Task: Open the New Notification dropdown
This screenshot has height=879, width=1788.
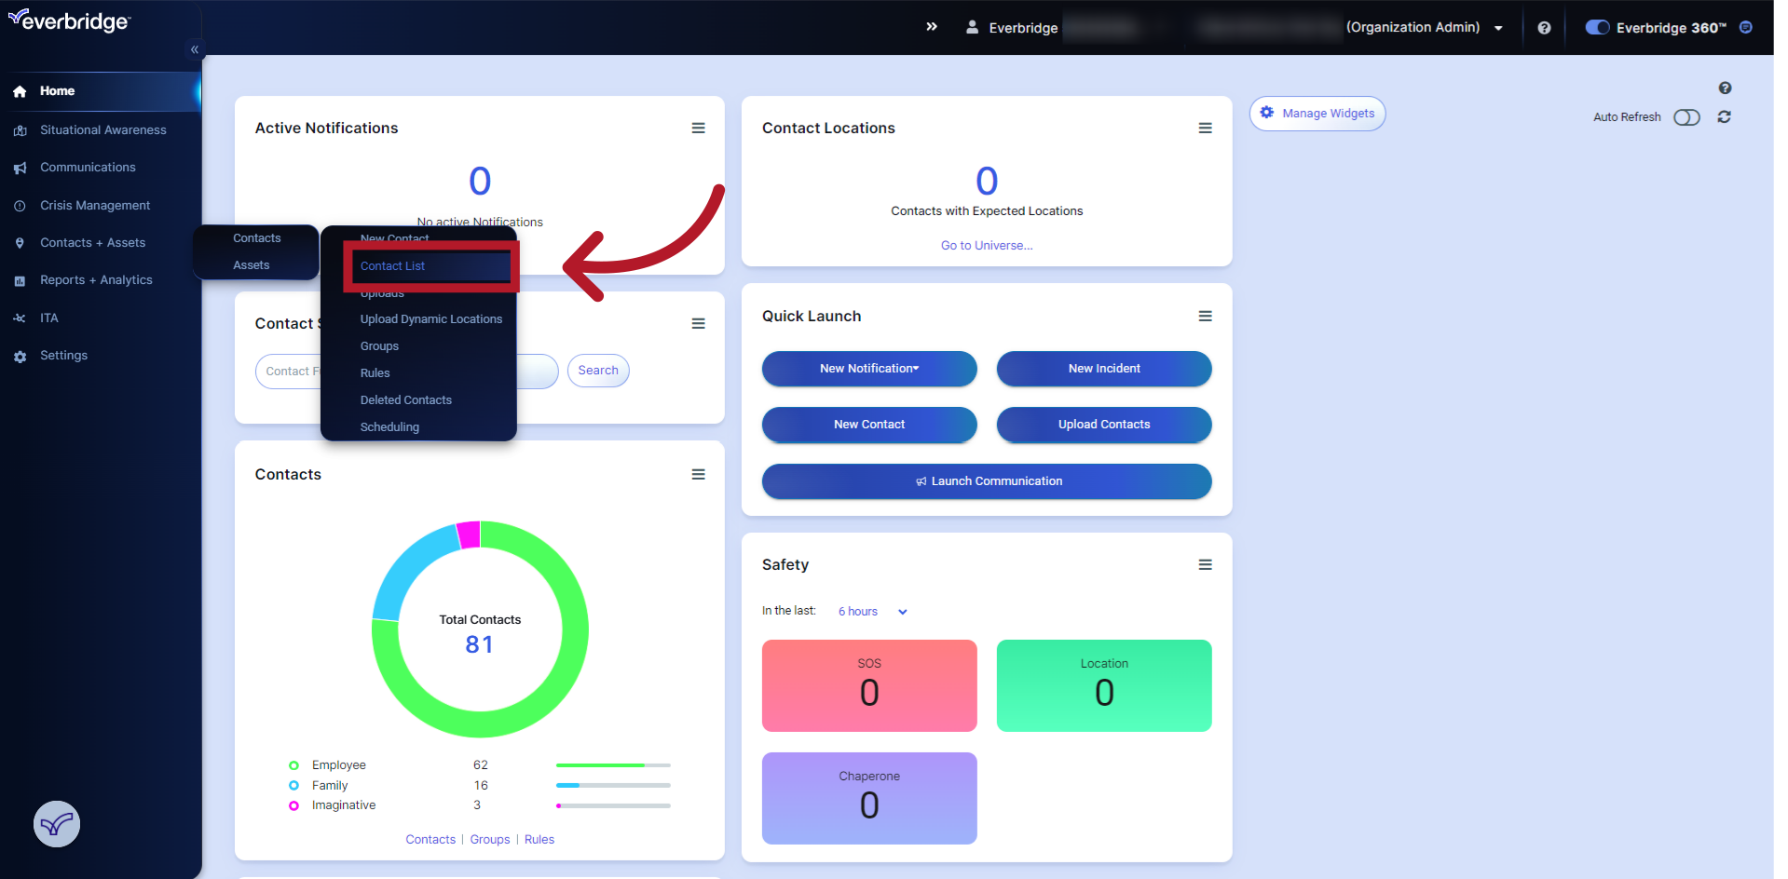Action: (868, 369)
